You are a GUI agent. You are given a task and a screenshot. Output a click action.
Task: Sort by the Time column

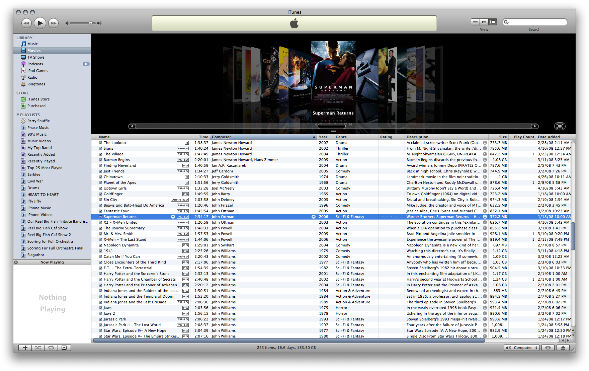[x=200, y=137]
